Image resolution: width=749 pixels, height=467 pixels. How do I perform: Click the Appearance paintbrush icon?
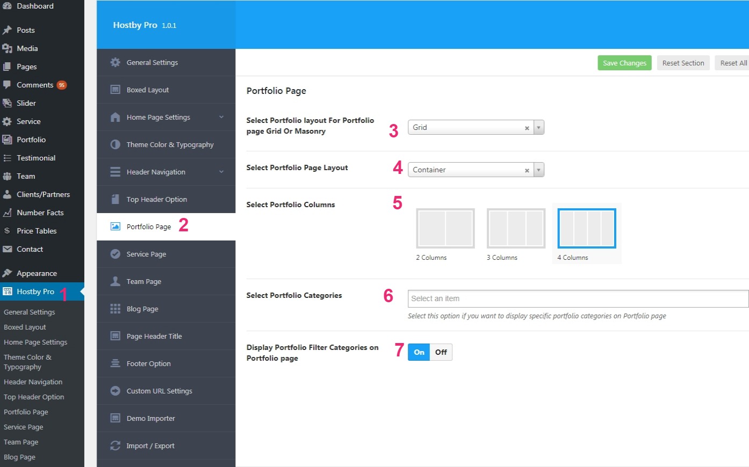[x=7, y=273]
